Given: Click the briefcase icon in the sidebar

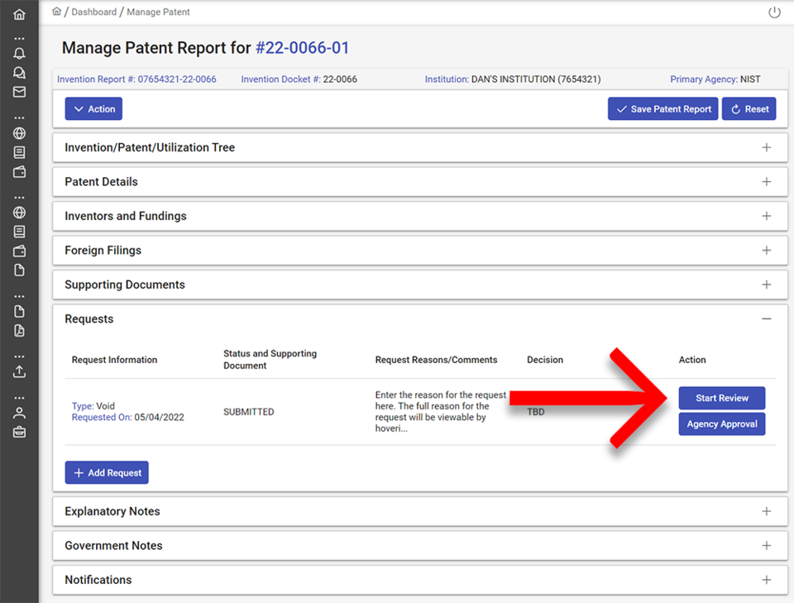Looking at the screenshot, I should pos(19,432).
